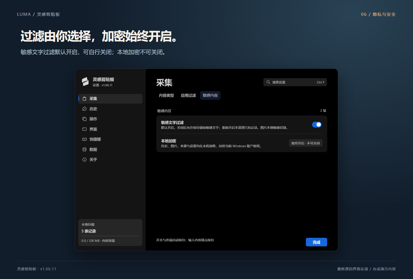Switch to the 内容类型 tab
Screen dimensions: 413x279
(x=166, y=95)
